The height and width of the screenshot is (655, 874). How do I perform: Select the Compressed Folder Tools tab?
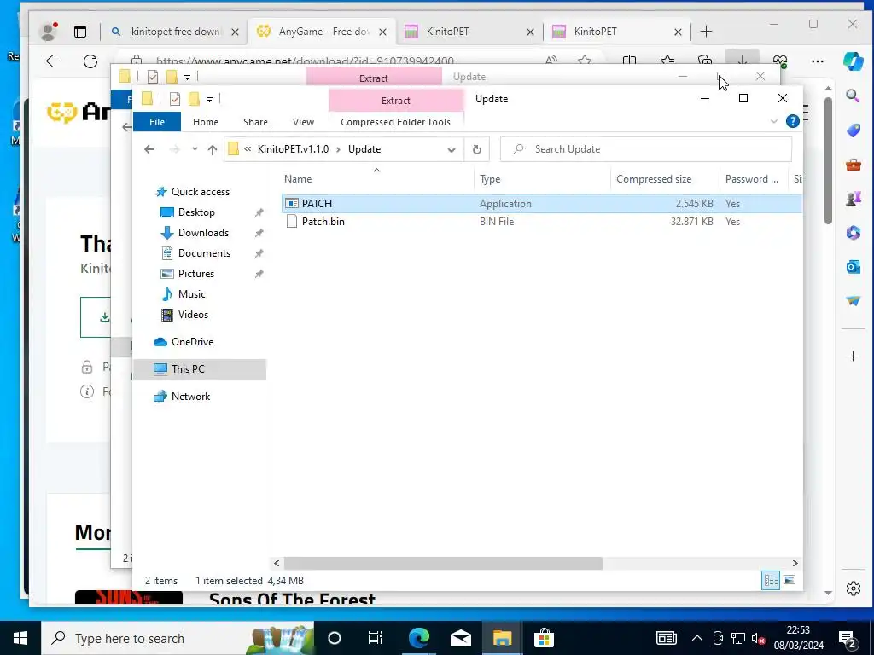click(395, 122)
